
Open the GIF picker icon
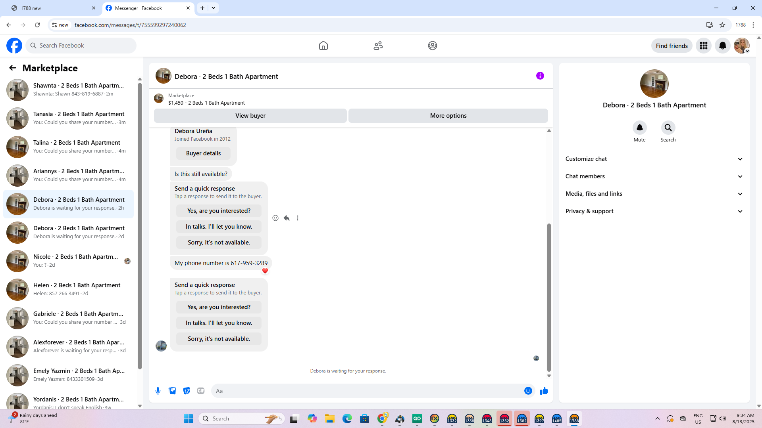(201, 391)
